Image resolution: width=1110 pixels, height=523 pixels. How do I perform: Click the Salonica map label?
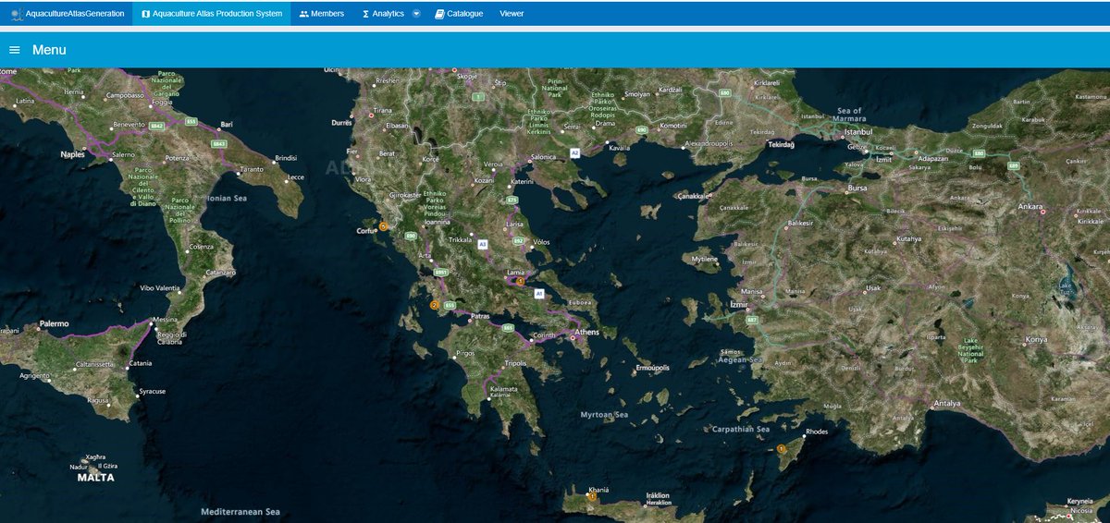point(543,156)
